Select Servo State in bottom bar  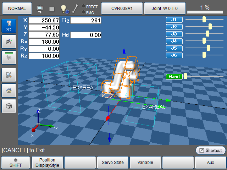113,163
